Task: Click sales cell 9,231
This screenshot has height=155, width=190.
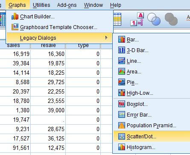Action: point(15,129)
